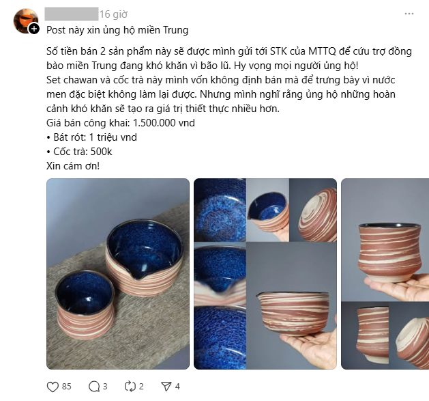
Task: Repost using the circular arrows icon
Action: point(130,387)
